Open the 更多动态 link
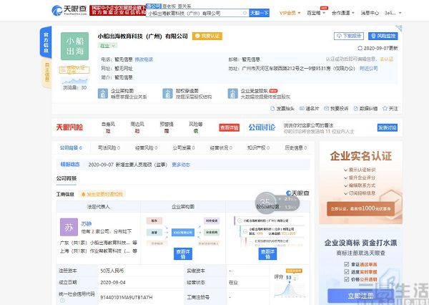 point(181,165)
